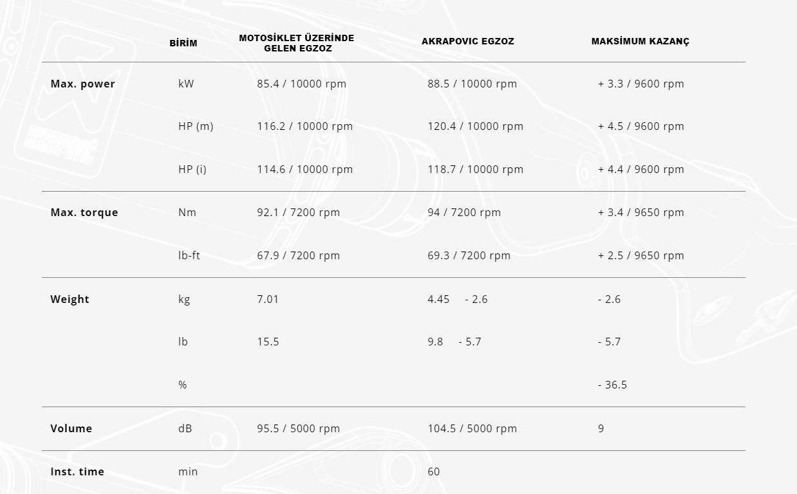
Task: Click the 60 installation time value
Action: click(x=433, y=471)
